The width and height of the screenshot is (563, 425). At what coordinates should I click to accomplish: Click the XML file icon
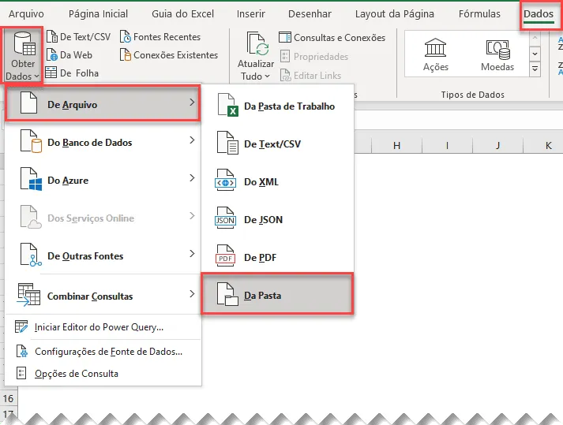click(226, 180)
